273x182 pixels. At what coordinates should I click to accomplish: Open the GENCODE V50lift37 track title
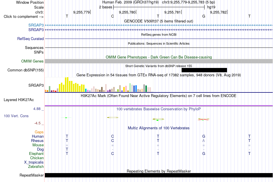tap(159, 21)
